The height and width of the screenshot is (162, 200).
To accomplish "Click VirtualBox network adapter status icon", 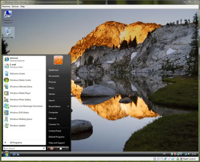I will click(165, 159).
